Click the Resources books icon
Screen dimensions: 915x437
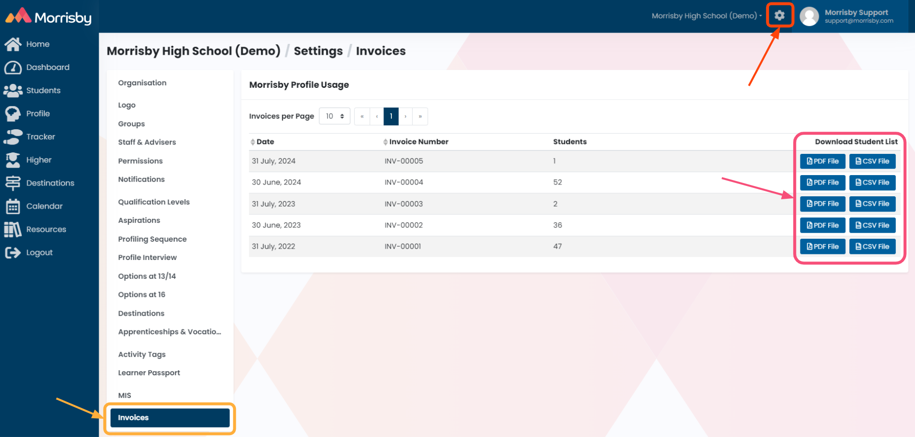(13, 229)
